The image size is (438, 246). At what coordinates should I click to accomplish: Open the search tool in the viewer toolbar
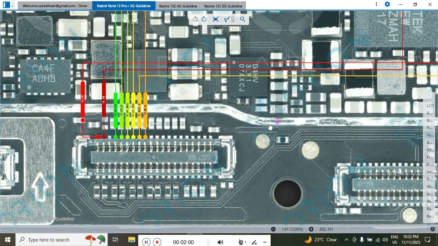242,19
